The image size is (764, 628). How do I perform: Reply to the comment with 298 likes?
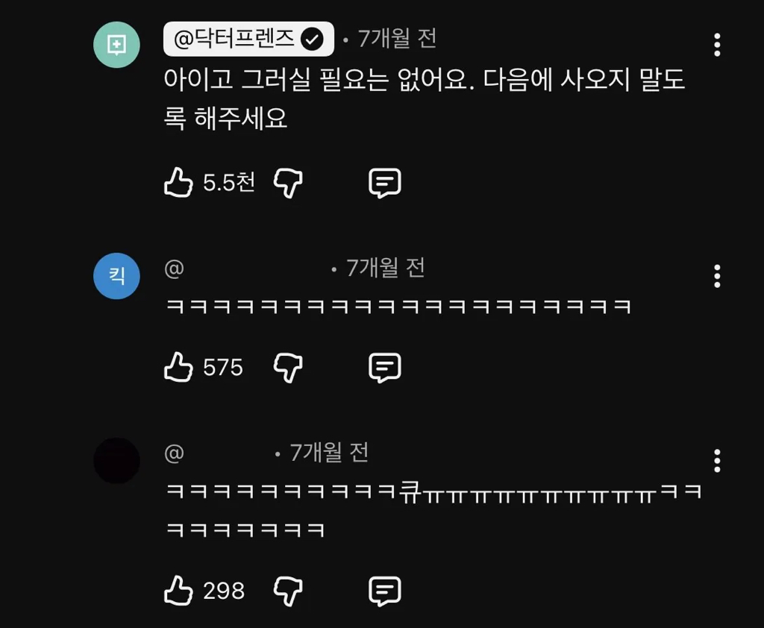pyautogui.click(x=385, y=591)
